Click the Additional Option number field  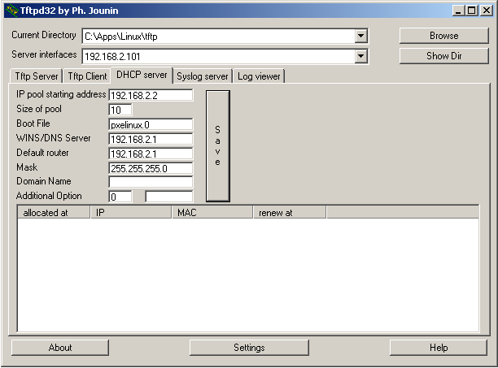pos(120,197)
